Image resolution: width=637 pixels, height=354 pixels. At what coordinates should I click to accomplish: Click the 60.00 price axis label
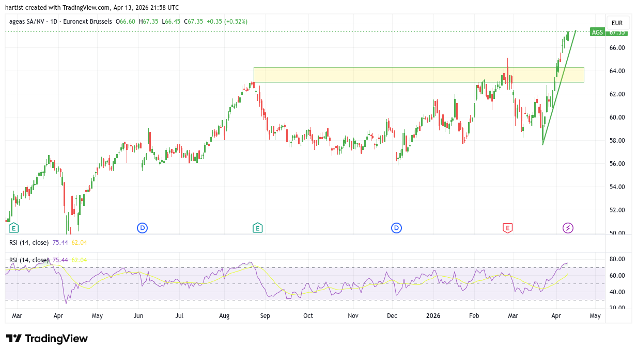coord(617,117)
